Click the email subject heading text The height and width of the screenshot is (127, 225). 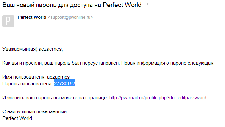(x=72, y=5)
